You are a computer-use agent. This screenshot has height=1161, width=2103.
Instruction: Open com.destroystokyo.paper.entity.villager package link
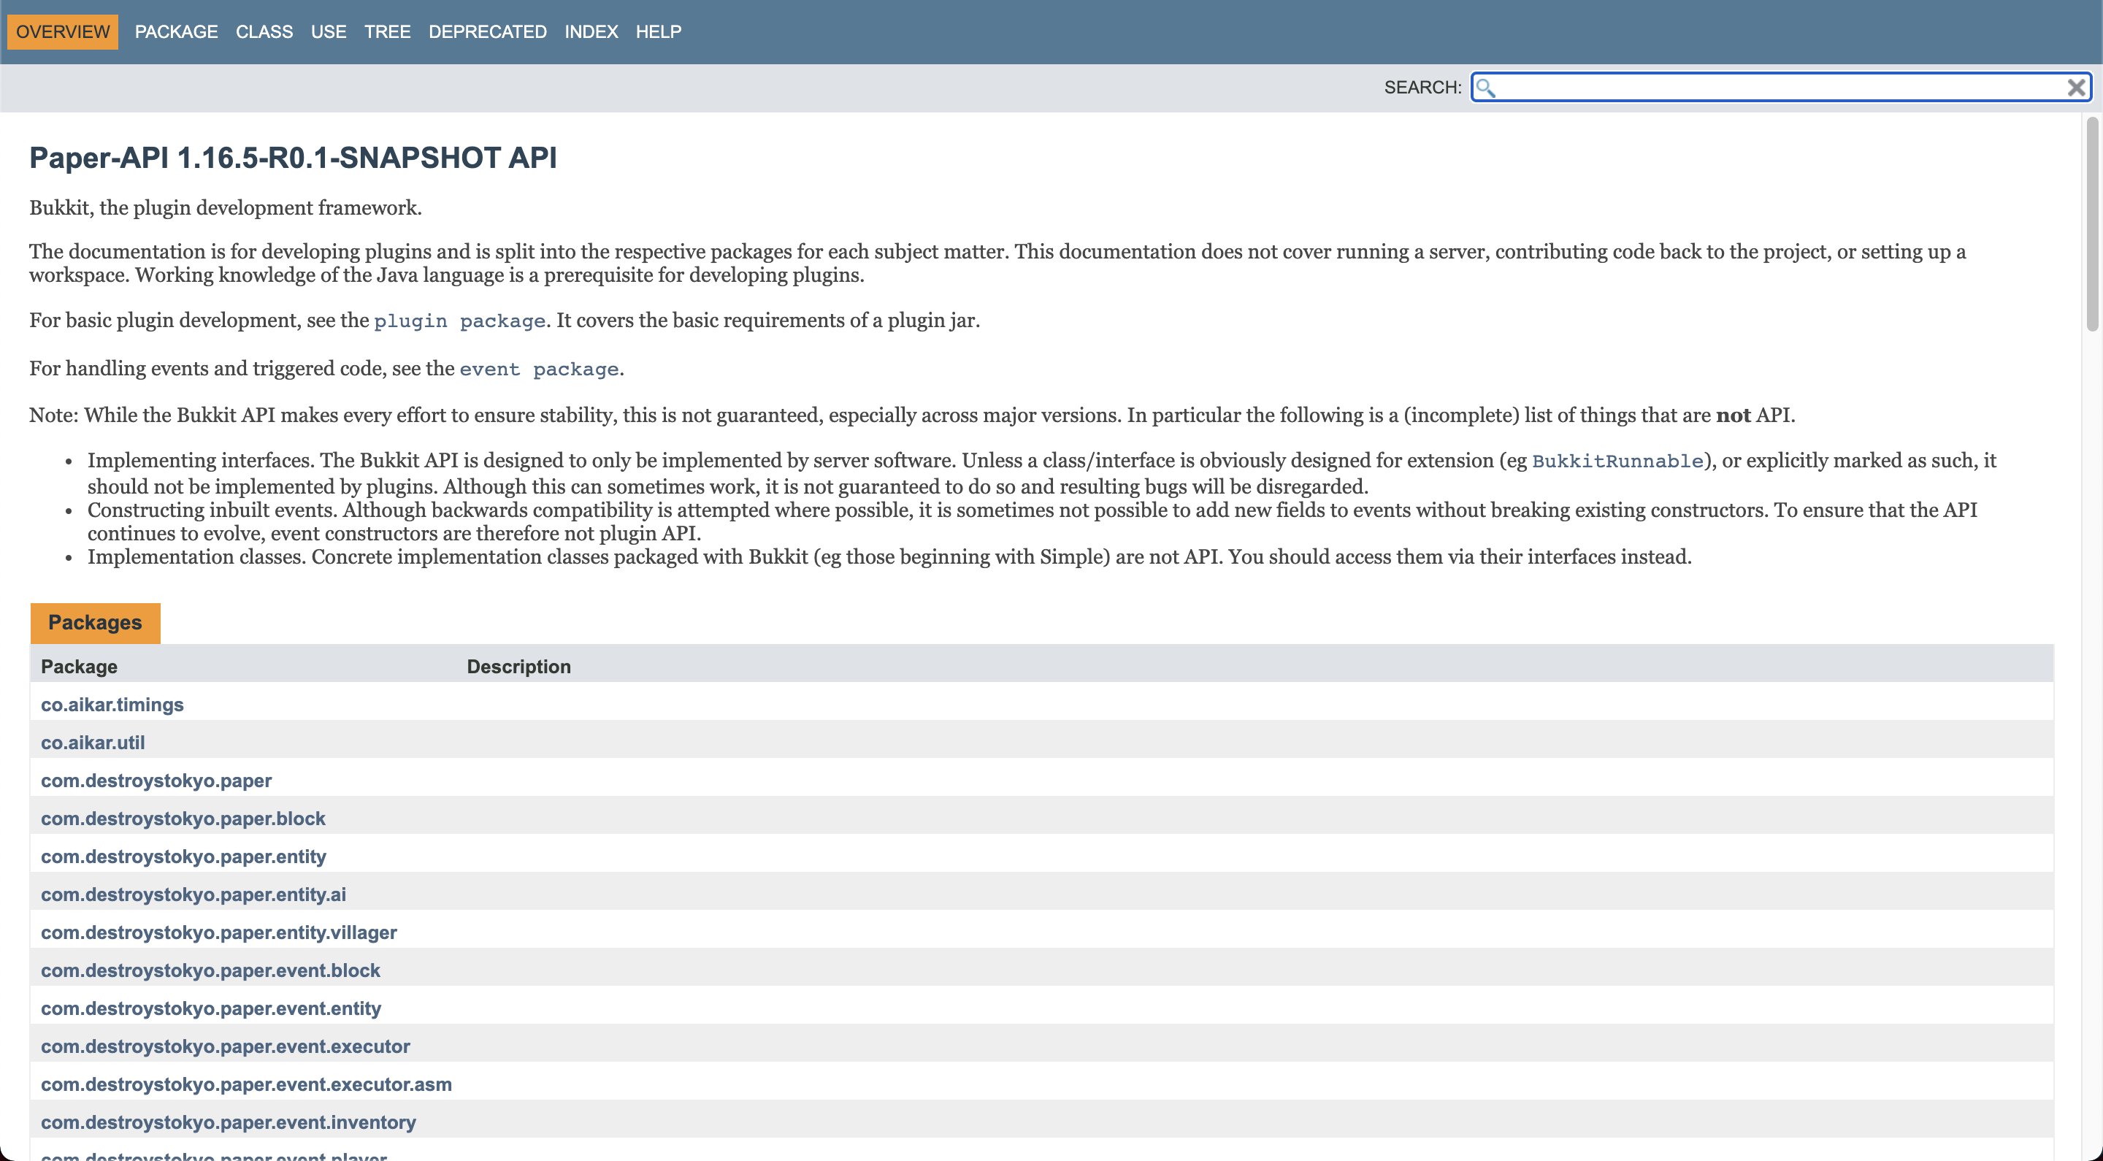point(219,932)
